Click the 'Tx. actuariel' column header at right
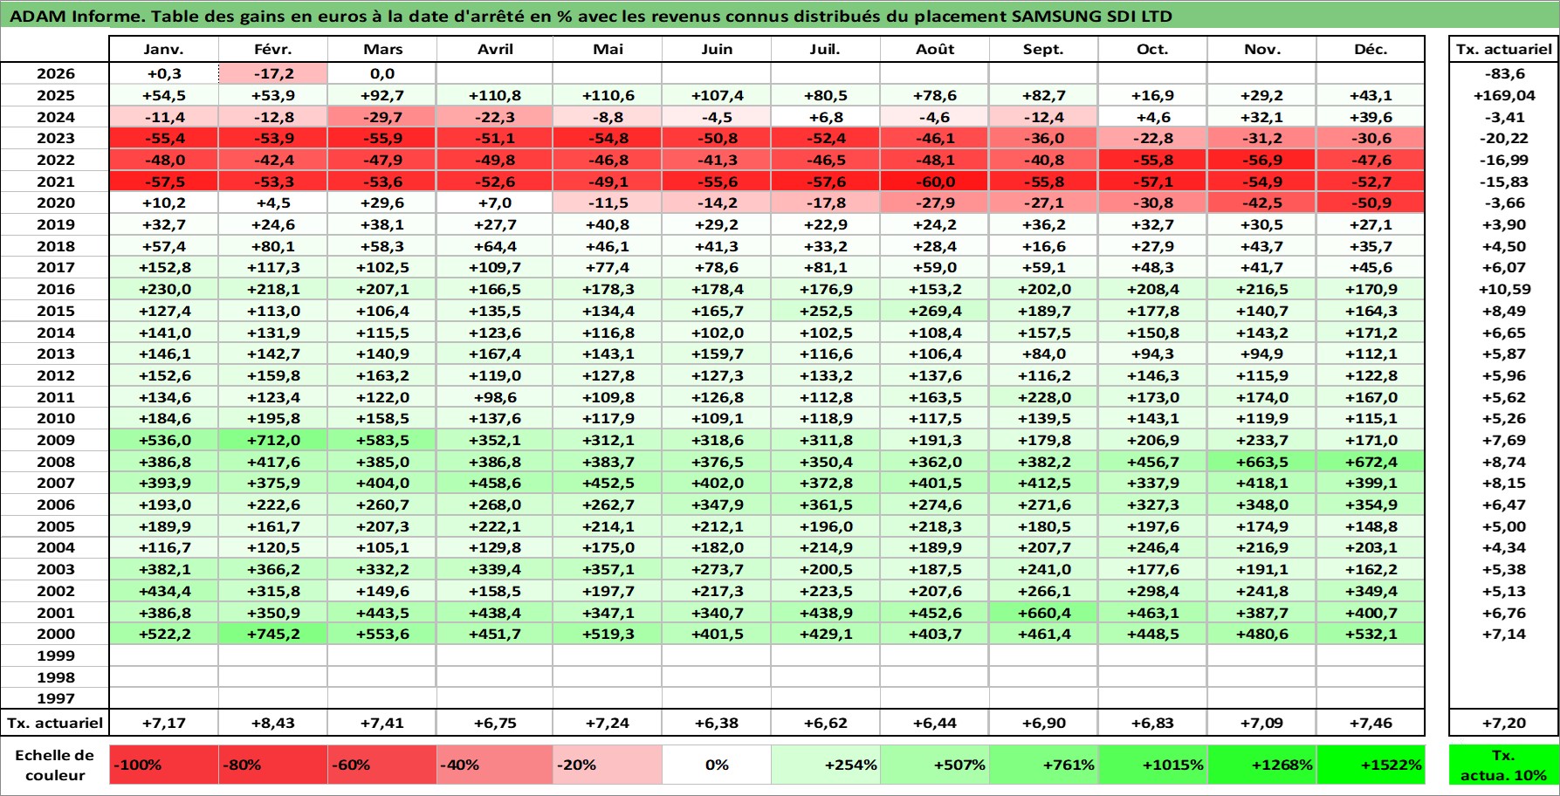 tap(1503, 50)
